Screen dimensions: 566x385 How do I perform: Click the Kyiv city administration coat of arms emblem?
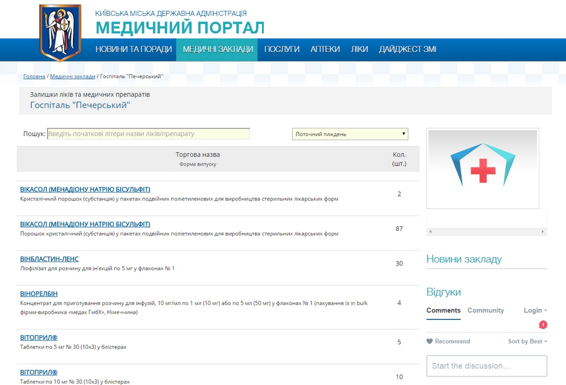(x=59, y=31)
